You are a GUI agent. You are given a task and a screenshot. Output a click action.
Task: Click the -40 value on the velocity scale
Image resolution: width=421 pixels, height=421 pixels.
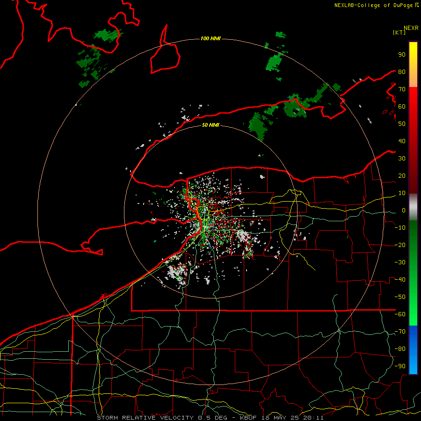[x=400, y=280]
